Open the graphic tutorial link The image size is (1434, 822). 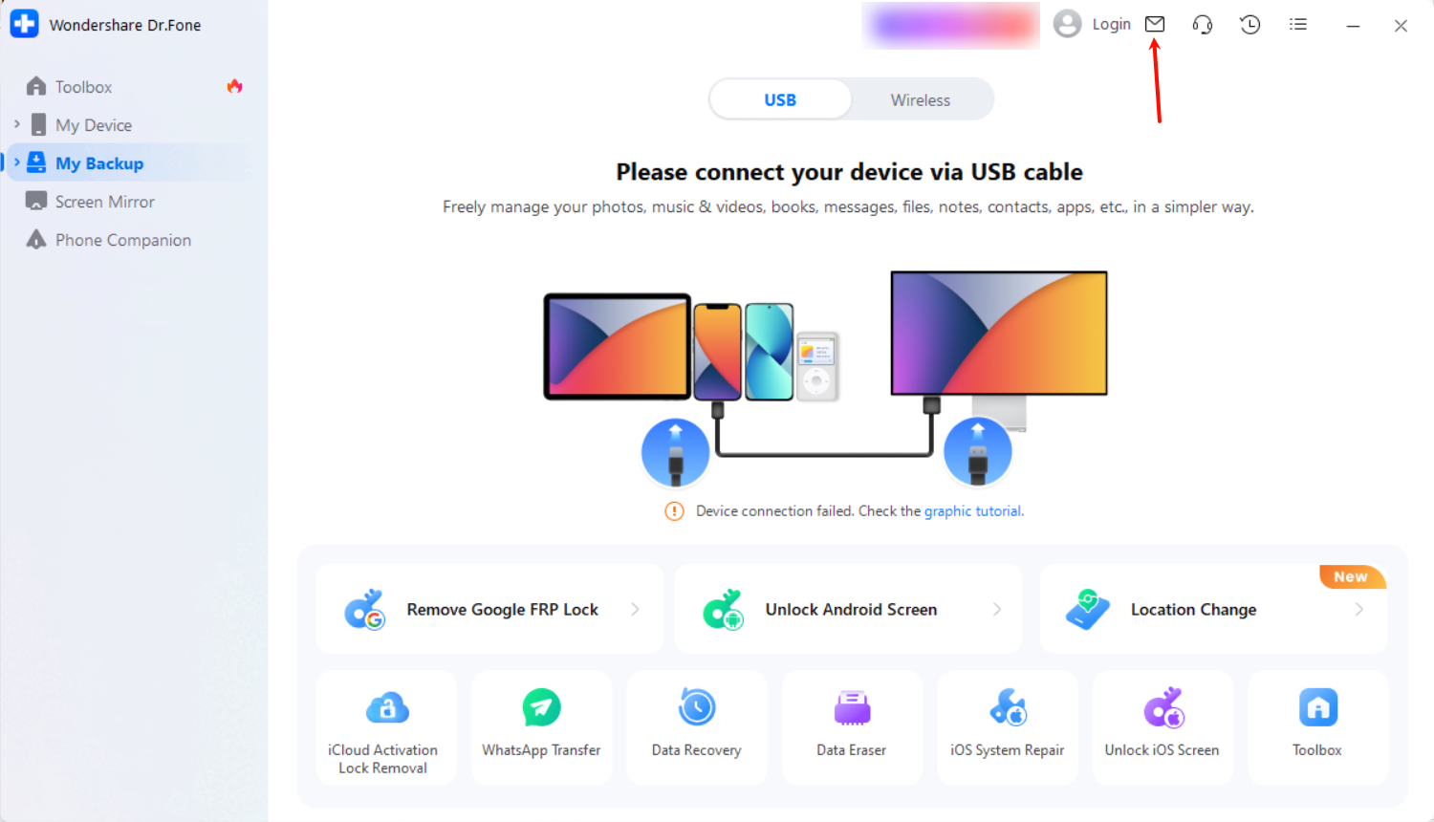[x=972, y=511]
